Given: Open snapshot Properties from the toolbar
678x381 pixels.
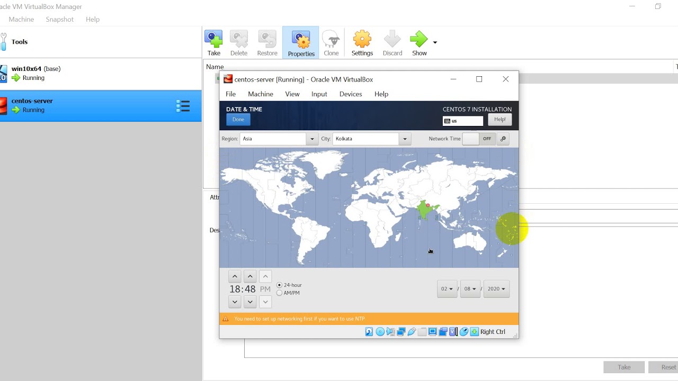Looking at the screenshot, I should 301,43.
